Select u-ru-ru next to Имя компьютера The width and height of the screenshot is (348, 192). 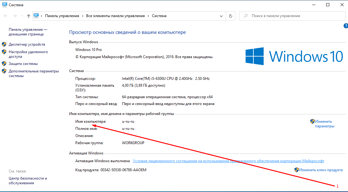point(128,121)
